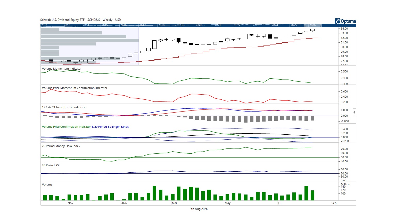Jump to 2017 in the top timeline bar

(143, 25)
